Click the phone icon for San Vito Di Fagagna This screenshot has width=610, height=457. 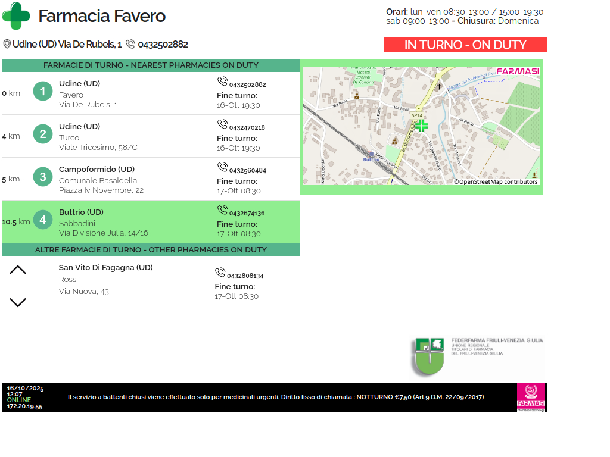click(220, 273)
